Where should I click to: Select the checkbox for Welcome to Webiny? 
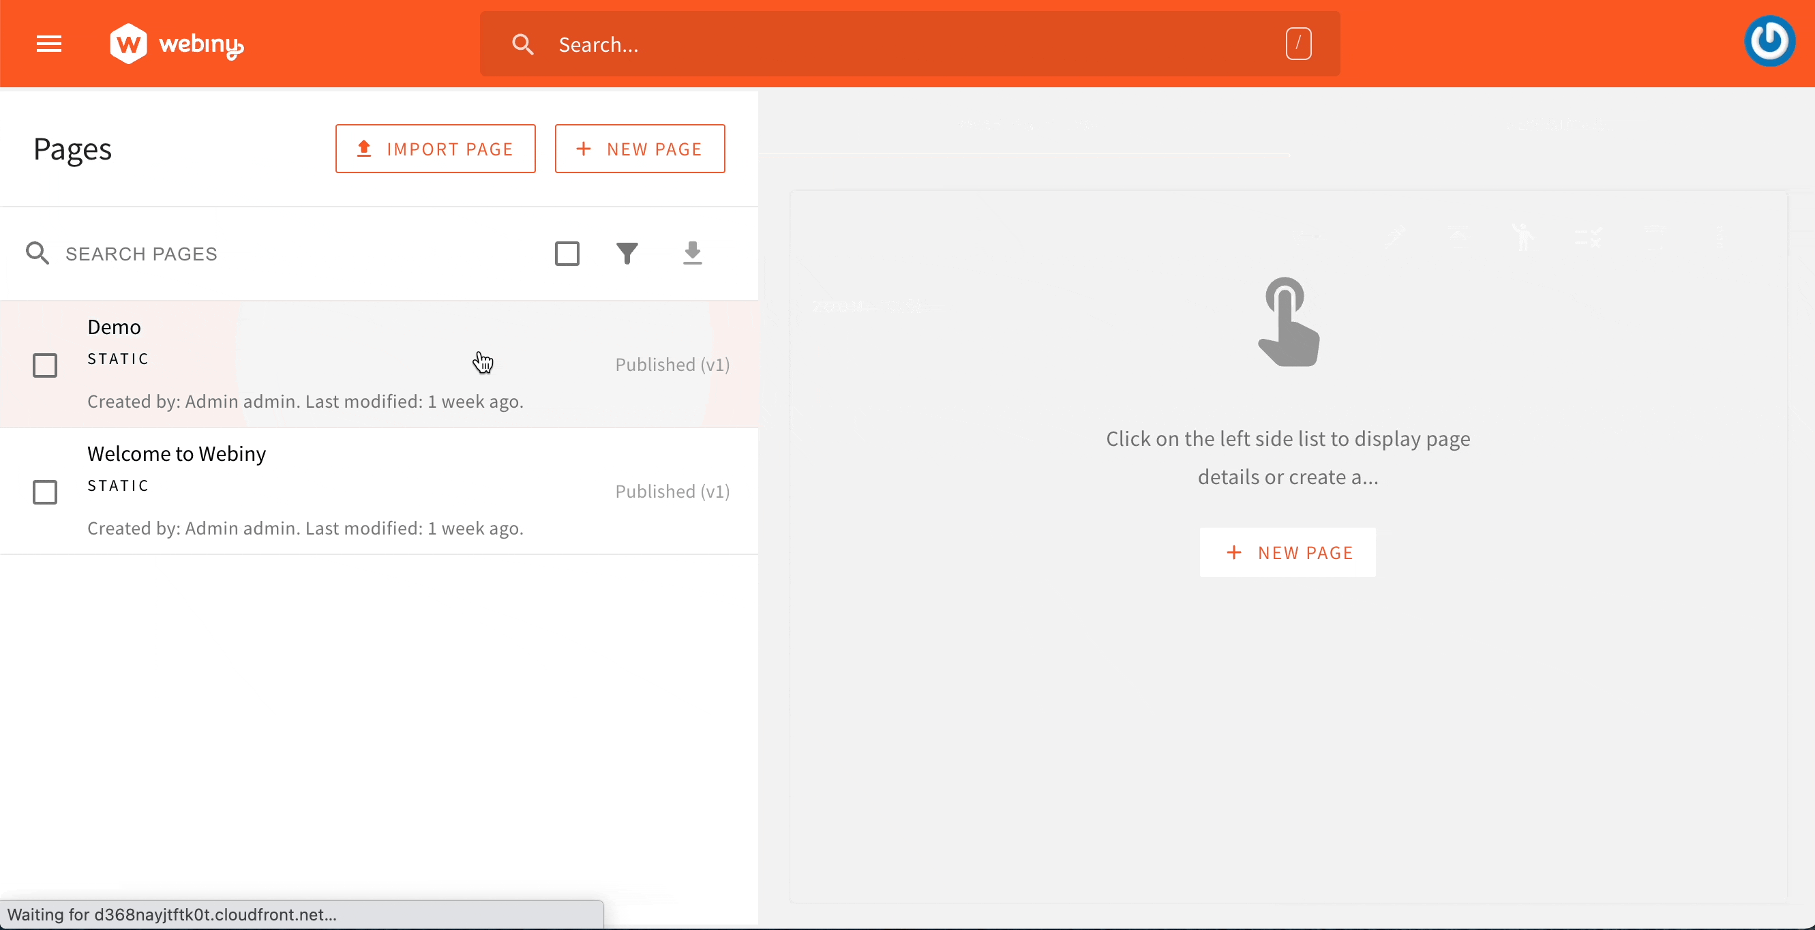45,492
